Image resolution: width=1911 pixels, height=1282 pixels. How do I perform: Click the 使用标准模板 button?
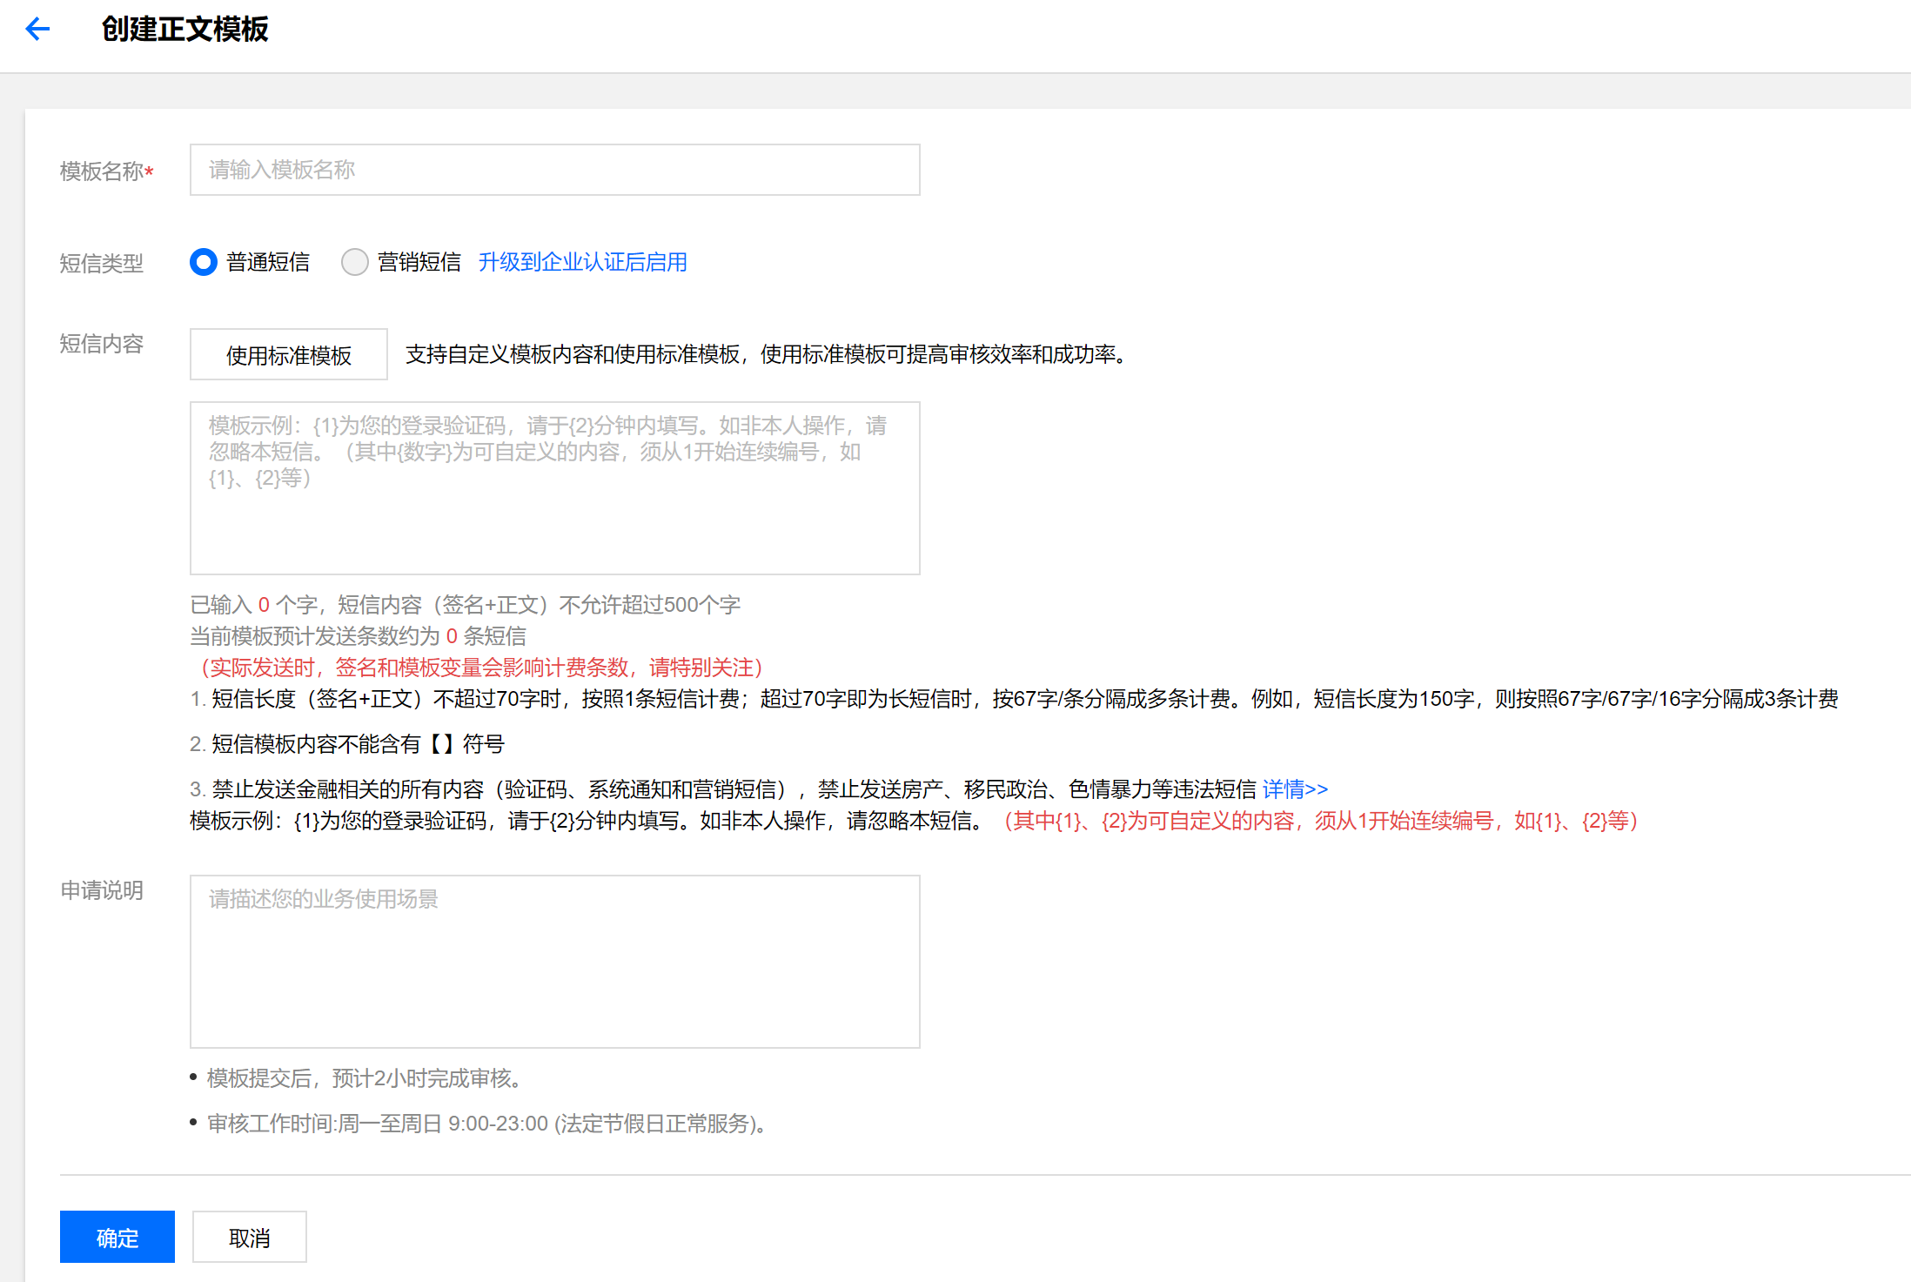click(288, 354)
